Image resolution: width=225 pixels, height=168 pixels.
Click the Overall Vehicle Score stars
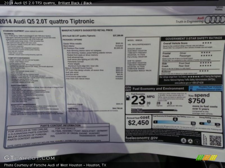tap(207, 43)
